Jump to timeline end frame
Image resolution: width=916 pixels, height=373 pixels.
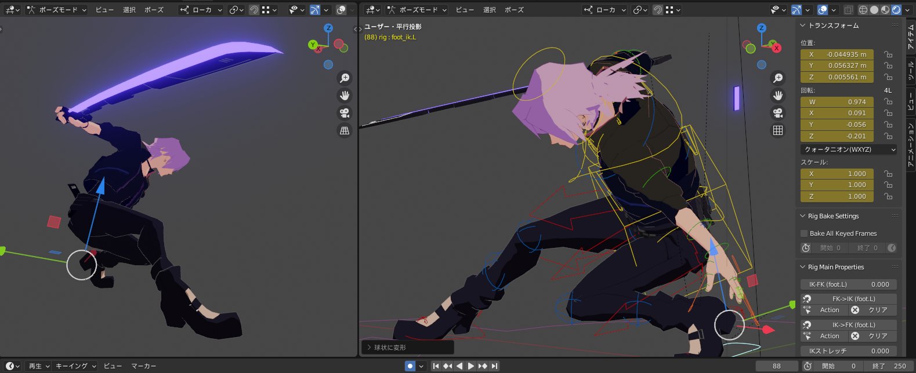(494, 366)
